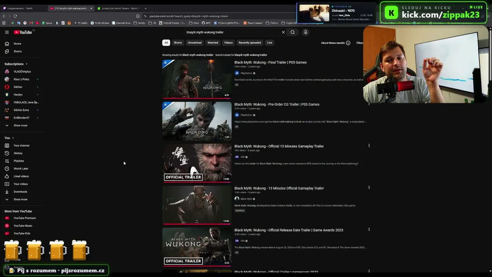Open the PlayStation channel avatar on Final Trailer

pos(237,73)
